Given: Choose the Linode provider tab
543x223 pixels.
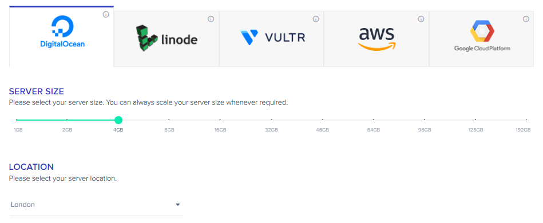Looking at the screenshot, I should (x=167, y=39).
